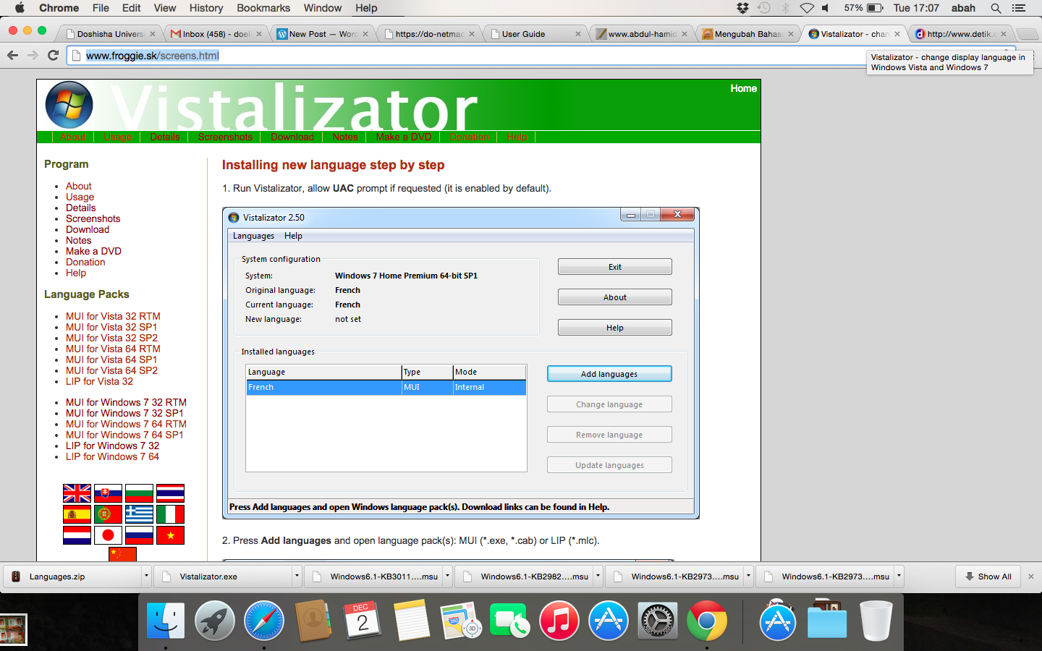
Task: Choose the Greek flag icon
Action: point(139,514)
